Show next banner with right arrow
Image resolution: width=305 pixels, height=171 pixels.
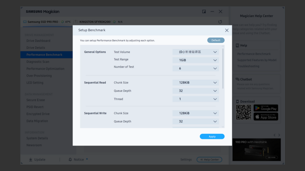[279, 135]
